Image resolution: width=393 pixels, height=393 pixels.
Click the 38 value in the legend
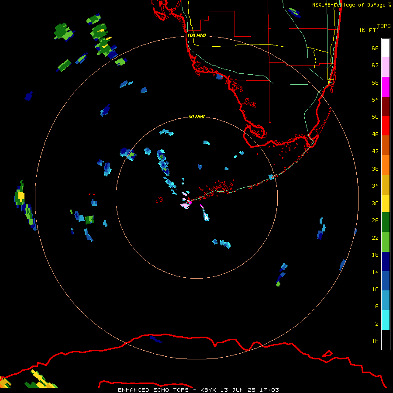click(x=375, y=169)
